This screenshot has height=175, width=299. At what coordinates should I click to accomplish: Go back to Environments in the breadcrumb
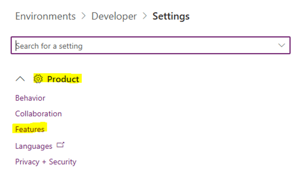[46, 16]
